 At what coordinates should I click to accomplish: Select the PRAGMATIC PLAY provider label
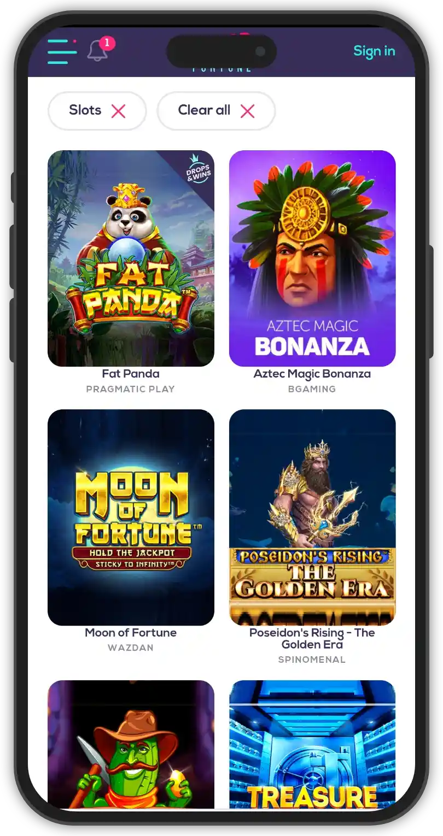[x=131, y=389]
